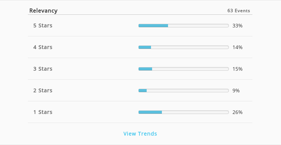The height and width of the screenshot is (145, 281).
Task: Select the 14% value for 4 Stars
Action: [238, 47]
